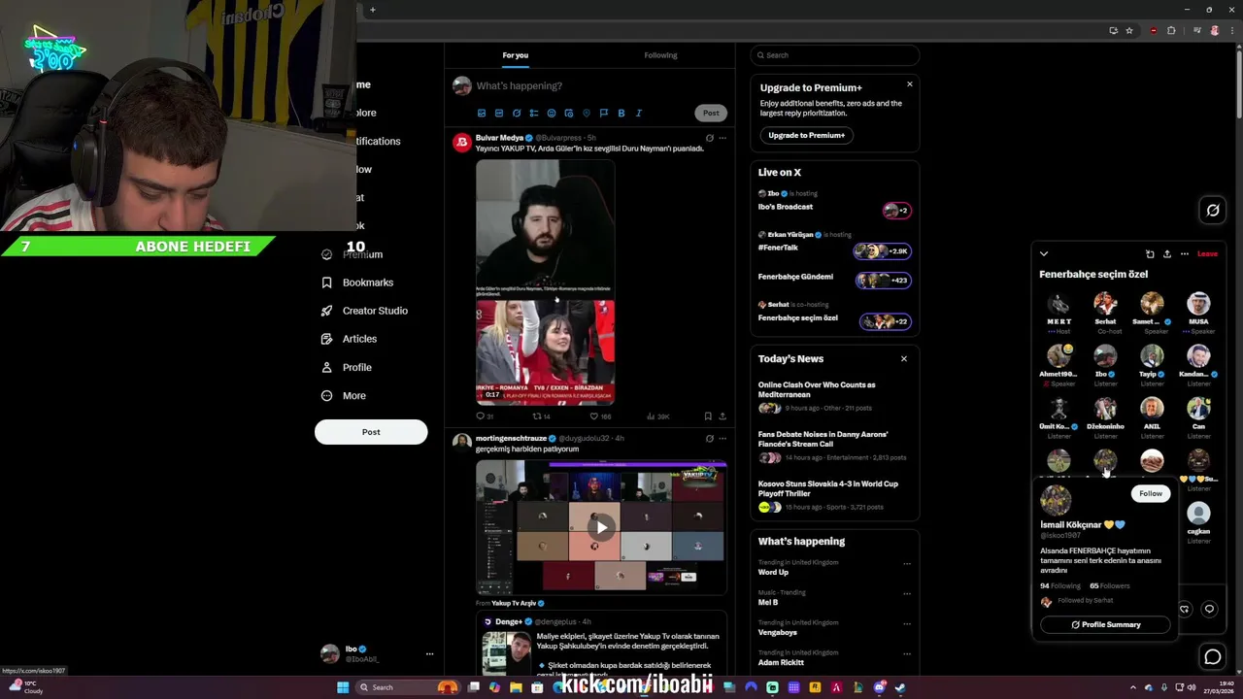1243x699 pixels.
Task: Click the sidebar Post button
Action: 371,432
